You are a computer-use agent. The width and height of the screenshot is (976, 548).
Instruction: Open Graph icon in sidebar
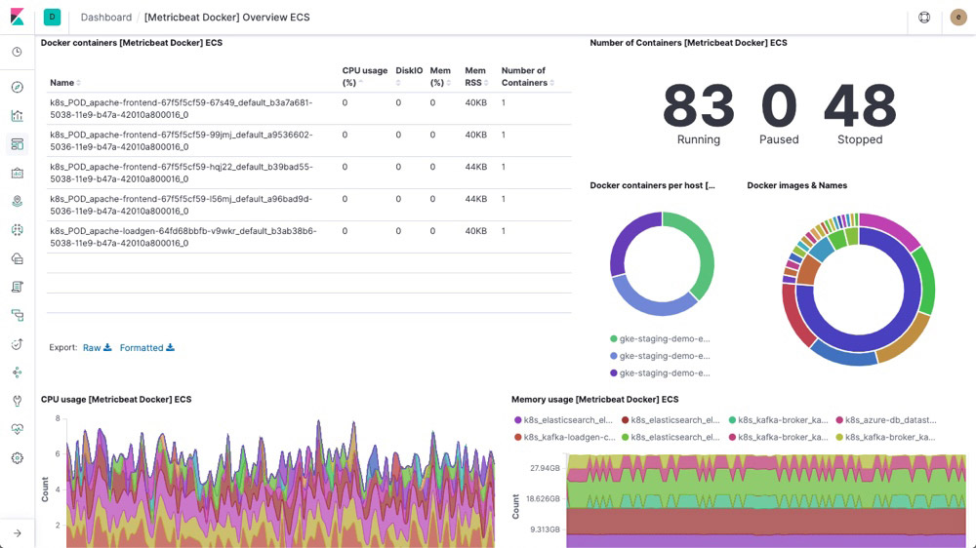(18, 372)
